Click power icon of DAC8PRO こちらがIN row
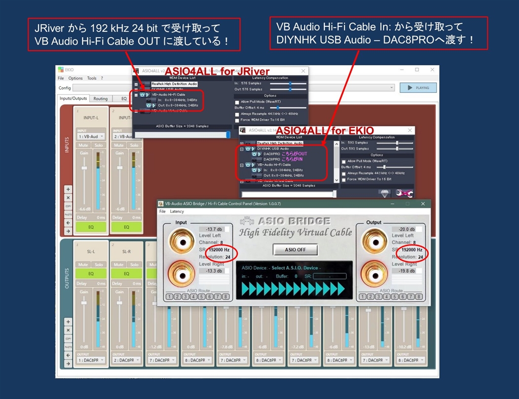This screenshot has width=519, height=399. [x=254, y=159]
